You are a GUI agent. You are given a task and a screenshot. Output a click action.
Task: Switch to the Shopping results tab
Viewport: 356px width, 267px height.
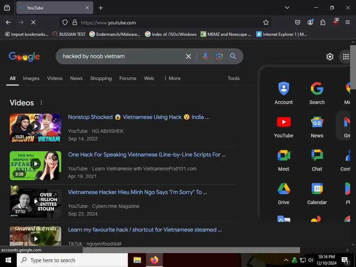[x=101, y=78]
